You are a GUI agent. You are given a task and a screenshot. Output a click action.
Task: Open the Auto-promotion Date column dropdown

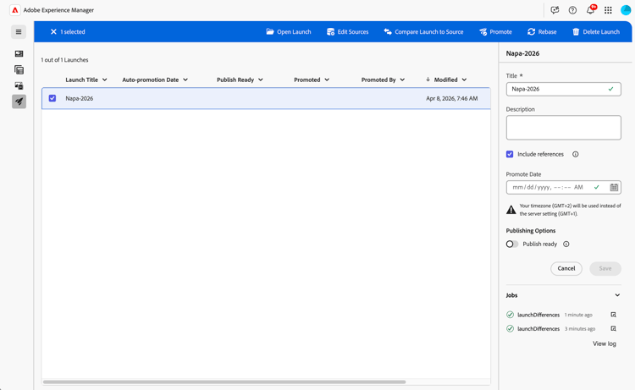click(x=185, y=80)
